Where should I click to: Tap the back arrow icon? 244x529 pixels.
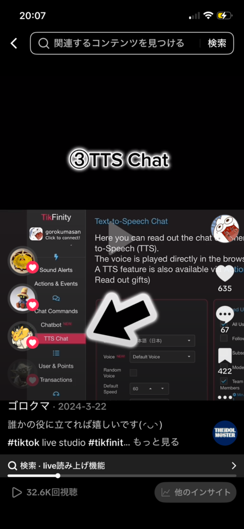(x=14, y=43)
